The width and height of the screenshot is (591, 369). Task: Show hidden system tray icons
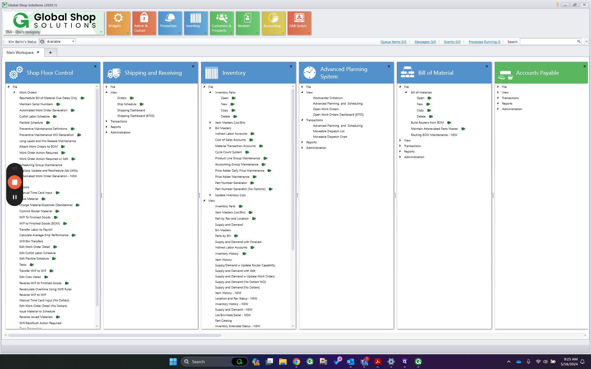(509, 362)
